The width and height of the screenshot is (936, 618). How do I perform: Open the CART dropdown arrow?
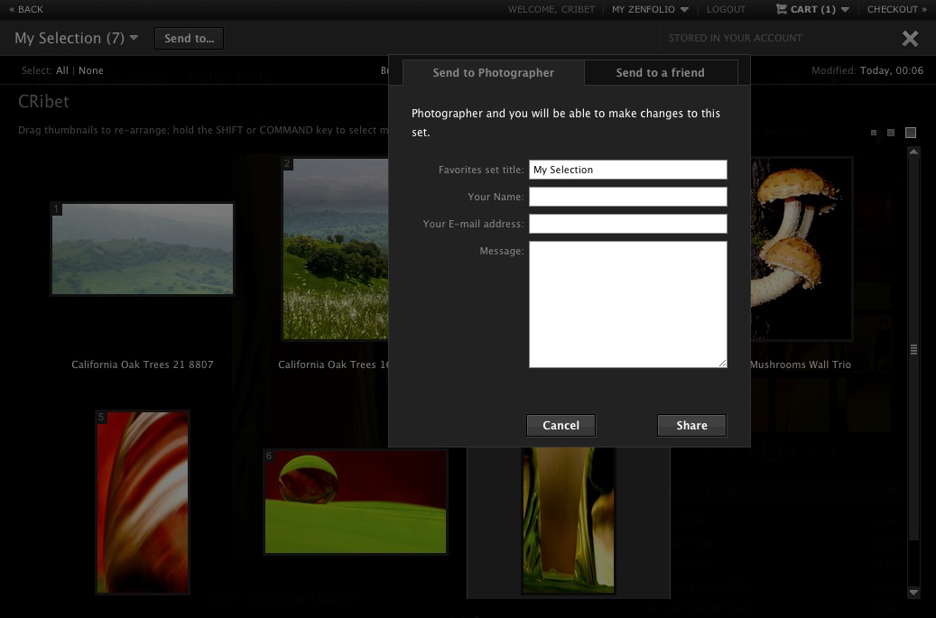(844, 9)
